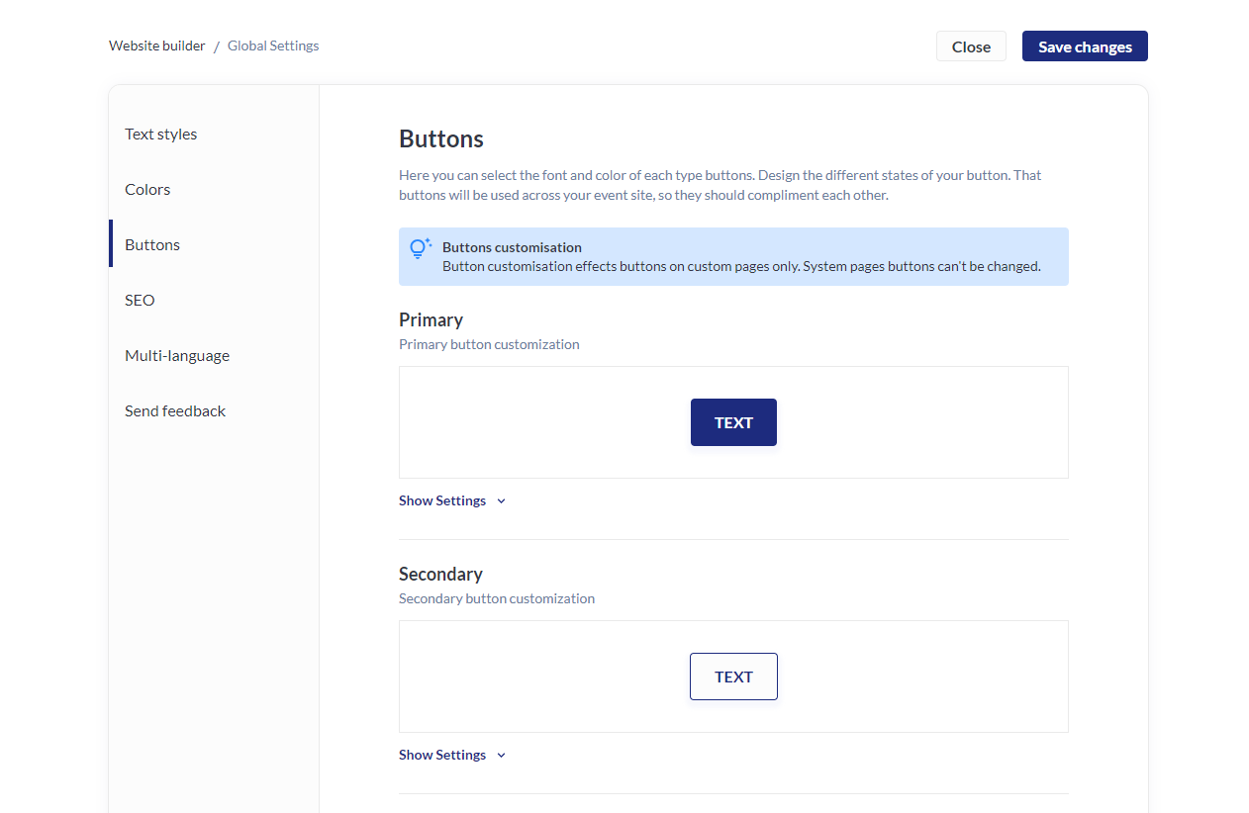
Task: Click the Save changes button
Action: pos(1085,46)
